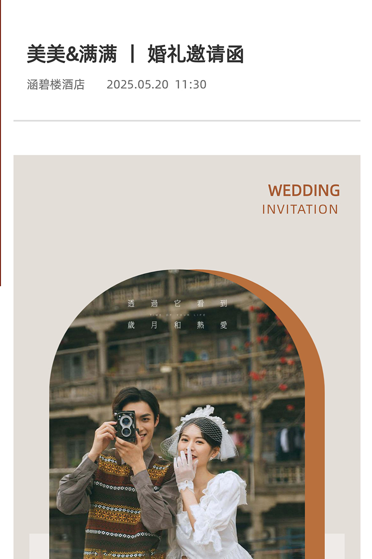
Task: Click the groom's patterned knit vest
Action: point(121,506)
